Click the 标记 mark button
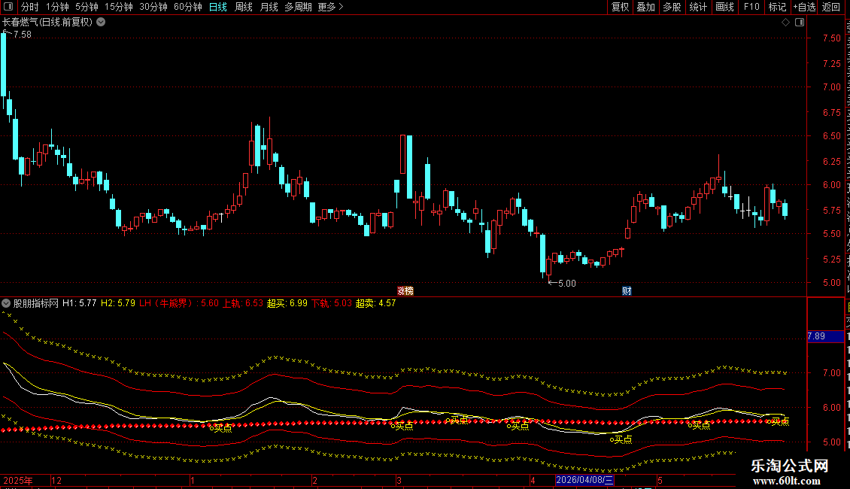This screenshot has height=489, width=850. tap(777, 7)
